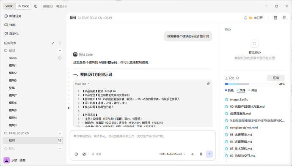Open TRAE Auto Model dropdown

point(172,154)
